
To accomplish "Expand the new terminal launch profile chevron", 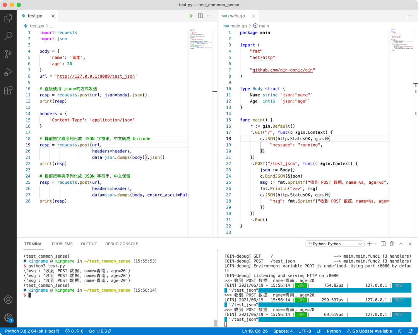I will (x=375, y=244).
